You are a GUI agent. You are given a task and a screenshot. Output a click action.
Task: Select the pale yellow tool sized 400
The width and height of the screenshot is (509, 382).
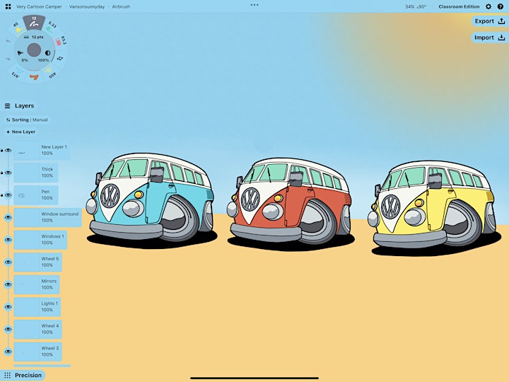[x=50, y=72]
